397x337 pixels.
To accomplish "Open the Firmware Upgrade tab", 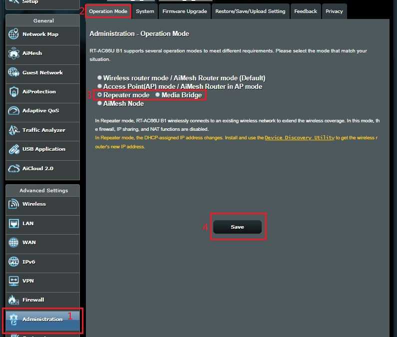I will pyautogui.click(x=185, y=11).
